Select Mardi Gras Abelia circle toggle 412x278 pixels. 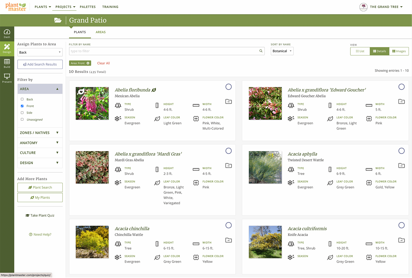click(229, 151)
